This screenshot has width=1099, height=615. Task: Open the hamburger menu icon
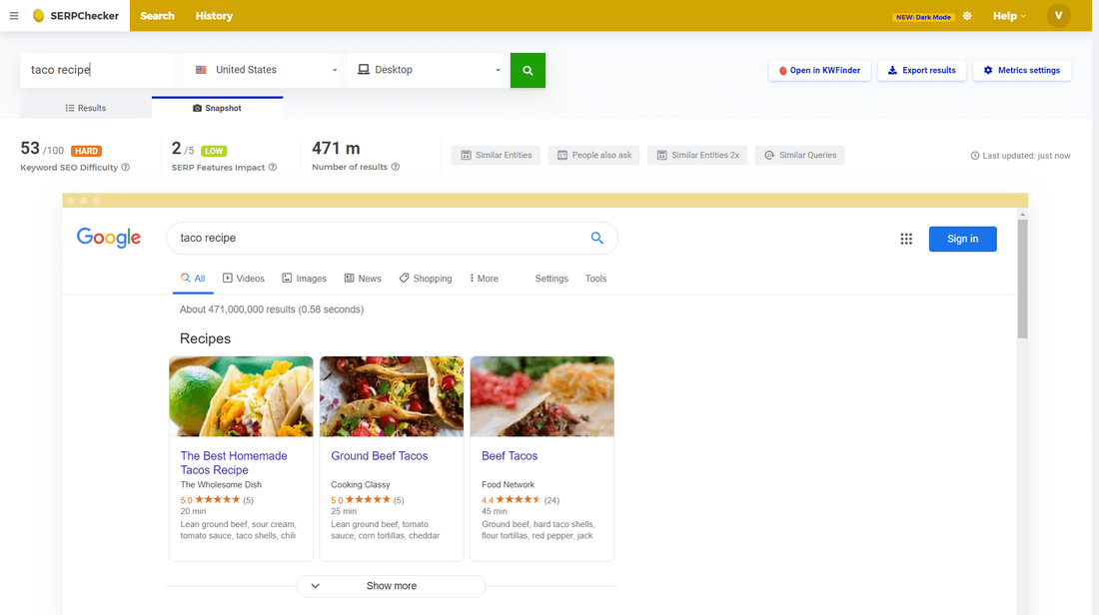pyautogui.click(x=14, y=16)
